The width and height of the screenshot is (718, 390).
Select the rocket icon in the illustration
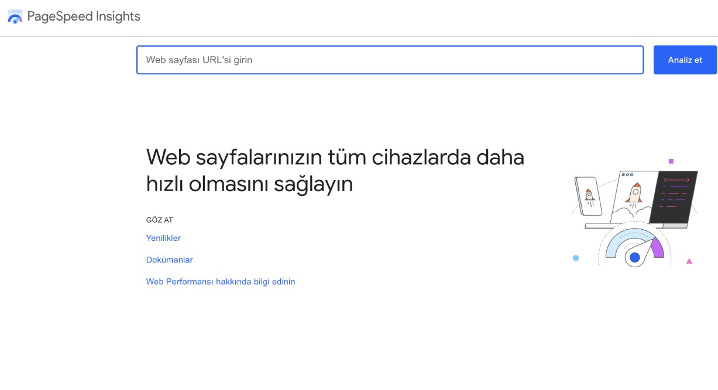click(x=635, y=193)
